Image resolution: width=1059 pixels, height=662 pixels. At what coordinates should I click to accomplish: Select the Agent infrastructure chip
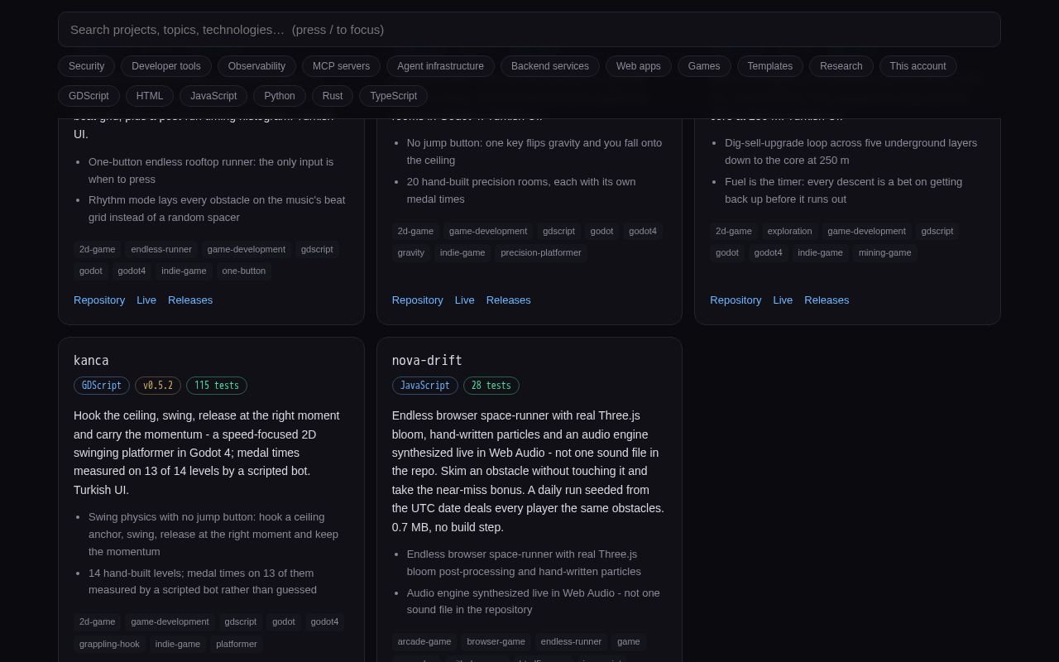440,66
